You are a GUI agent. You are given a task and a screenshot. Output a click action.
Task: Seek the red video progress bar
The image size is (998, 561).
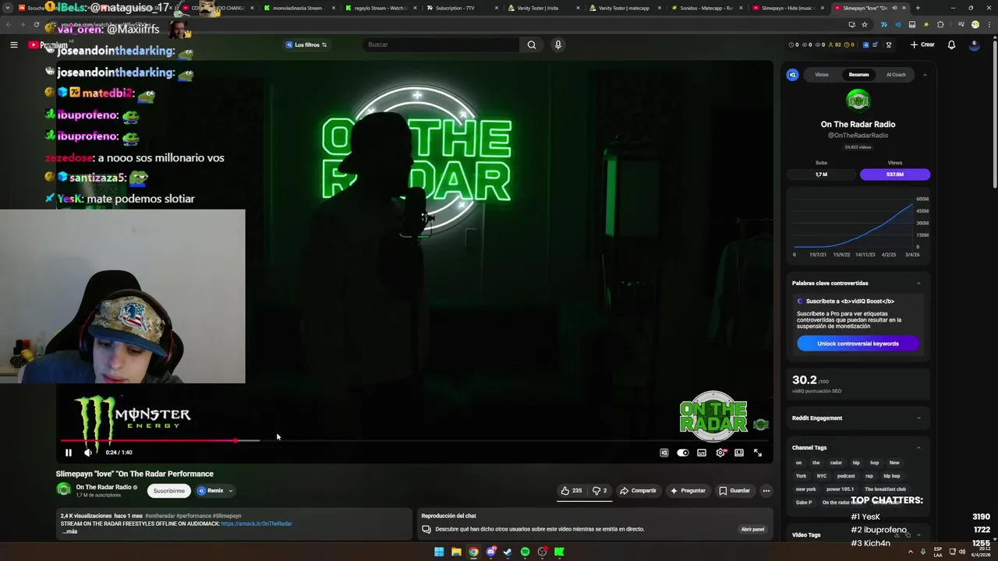[x=415, y=441]
